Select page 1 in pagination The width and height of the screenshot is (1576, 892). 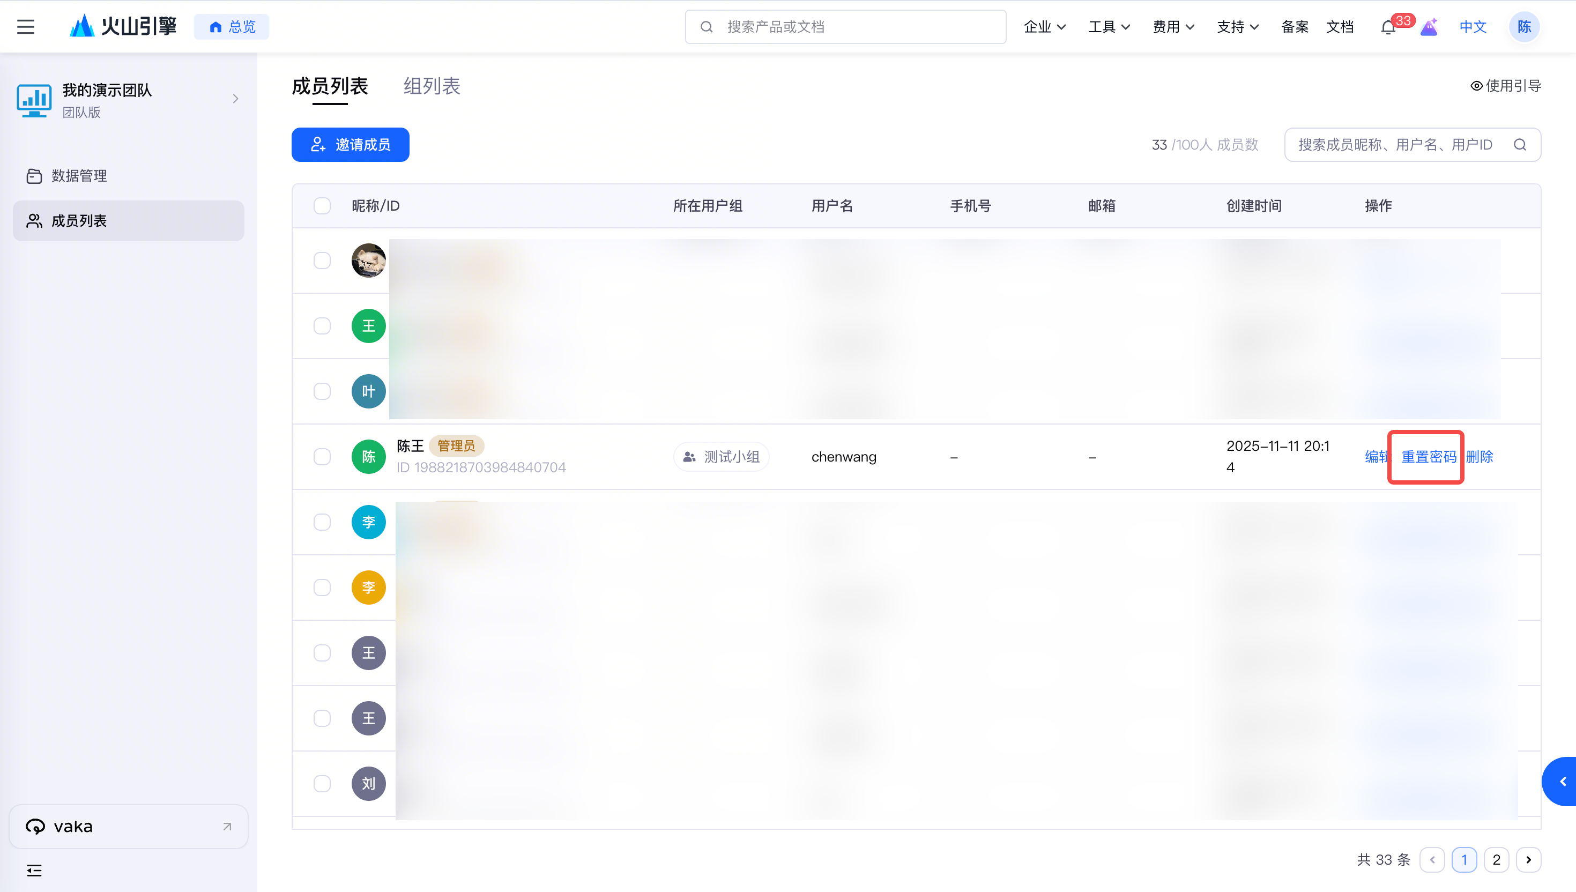pyautogui.click(x=1464, y=860)
